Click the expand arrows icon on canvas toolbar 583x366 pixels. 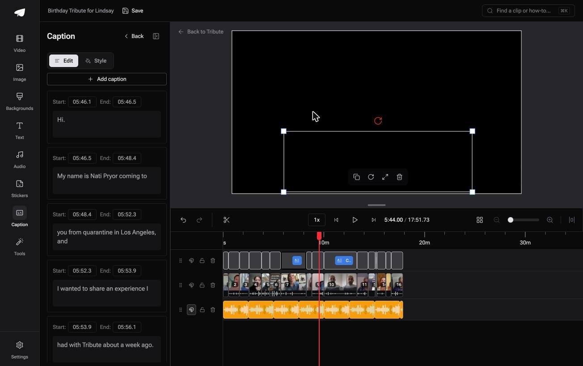point(385,177)
